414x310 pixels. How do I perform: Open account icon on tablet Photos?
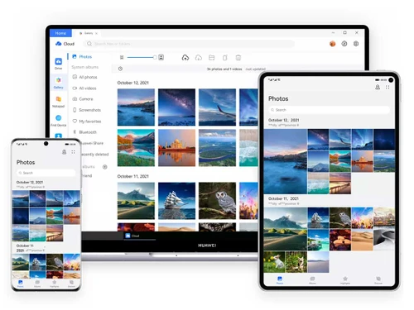coord(378,87)
